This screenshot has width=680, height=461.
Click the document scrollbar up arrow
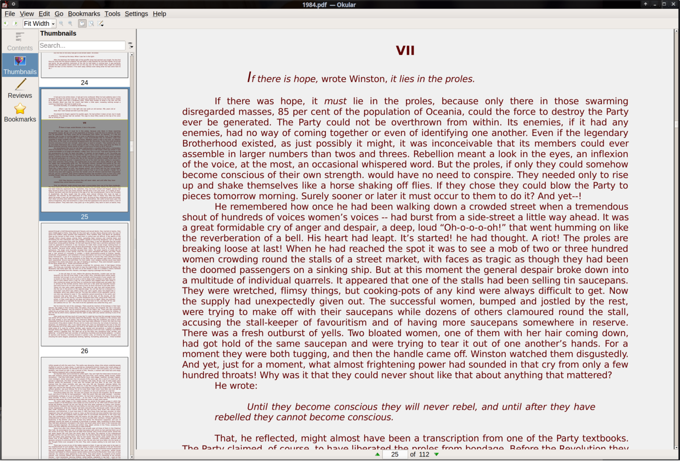click(x=676, y=31)
